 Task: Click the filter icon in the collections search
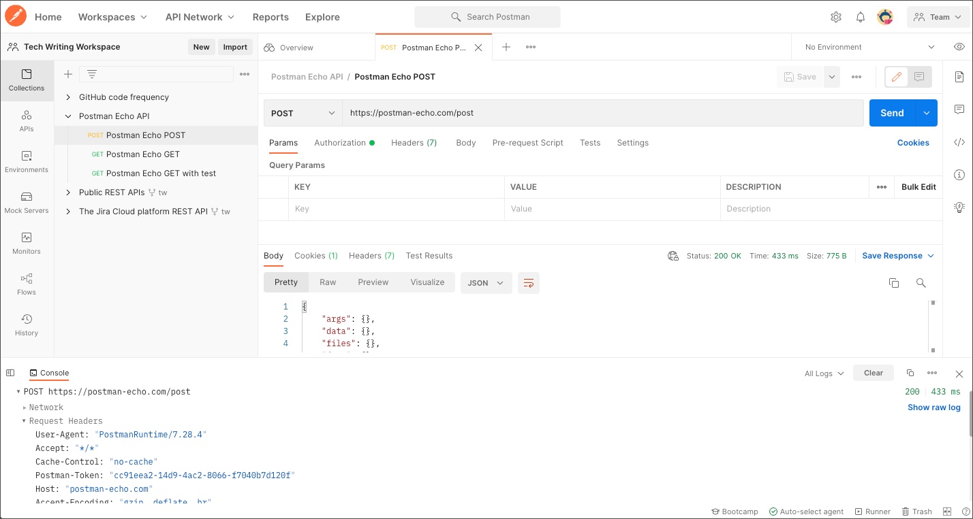pyautogui.click(x=92, y=74)
